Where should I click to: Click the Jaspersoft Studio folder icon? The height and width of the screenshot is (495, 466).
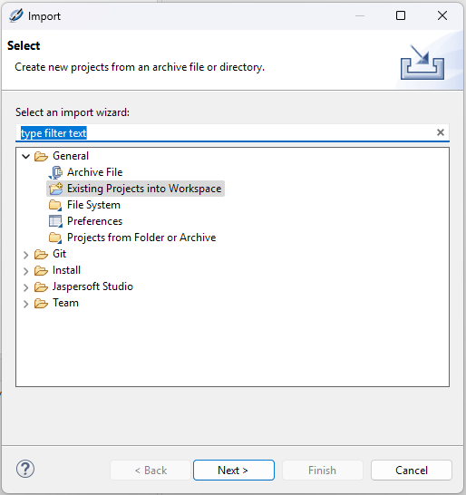click(x=41, y=286)
